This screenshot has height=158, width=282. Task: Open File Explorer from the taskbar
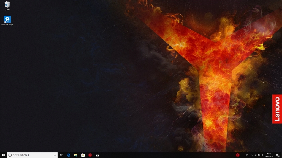(x=76, y=155)
